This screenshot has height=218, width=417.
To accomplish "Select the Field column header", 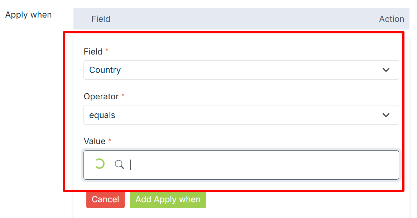I will tap(101, 19).
